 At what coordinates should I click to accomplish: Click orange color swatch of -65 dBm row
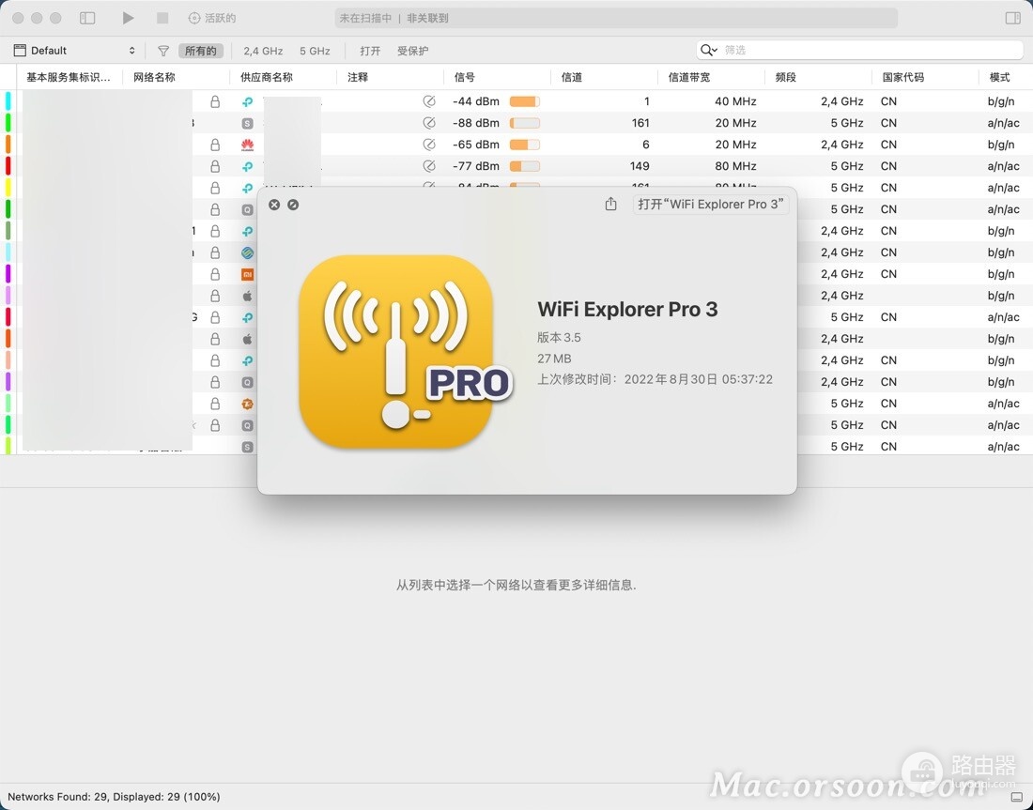[x=8, y=145]
